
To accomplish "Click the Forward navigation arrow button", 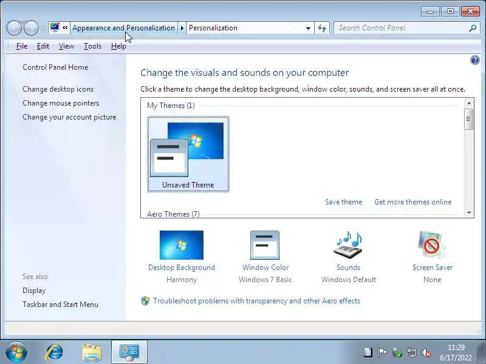I will point(31,28).
